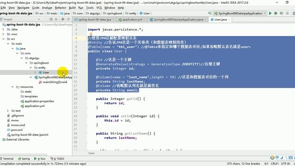This screenshot has width=295, height=166.
Task: Open the Window menu
Action: 110,8
